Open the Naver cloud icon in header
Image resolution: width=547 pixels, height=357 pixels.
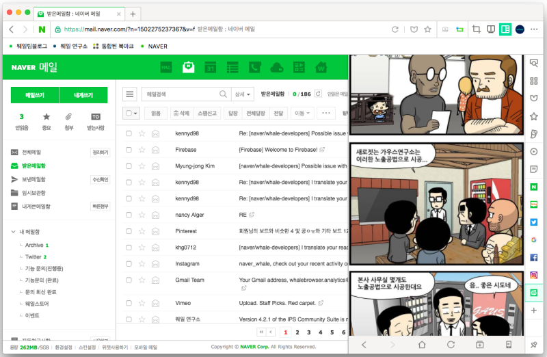coord(277,67)
